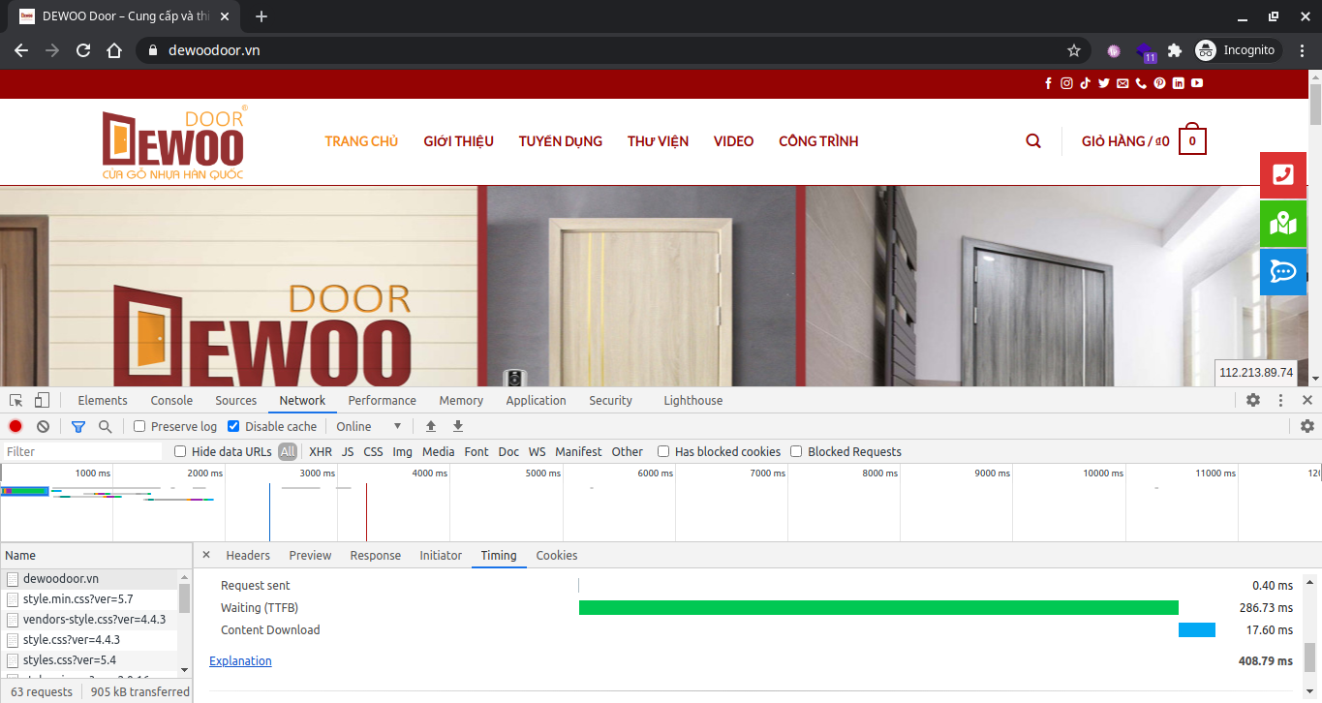This screenshot has height=703, width=1322.
Task: Check Blocked Requests
Action: point(796,451)
